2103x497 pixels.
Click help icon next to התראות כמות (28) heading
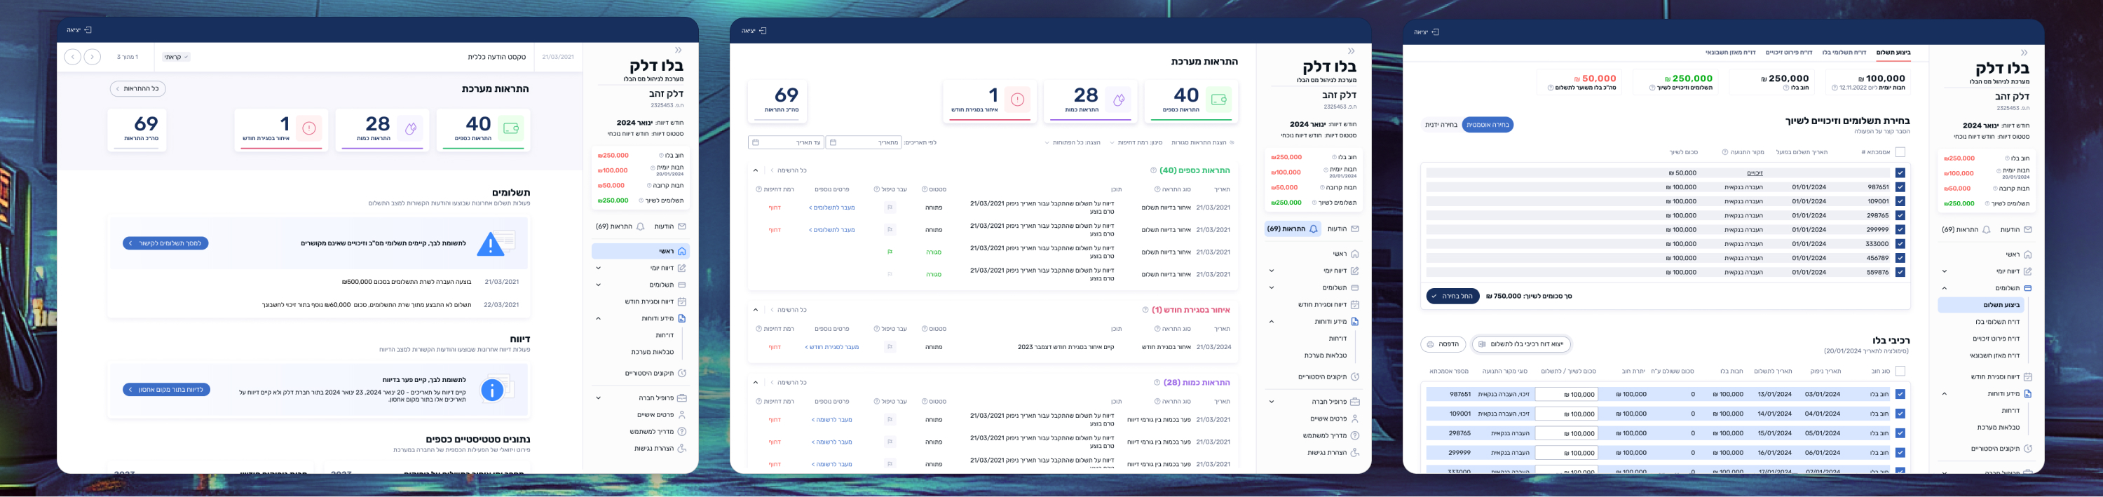point(1156,382)
